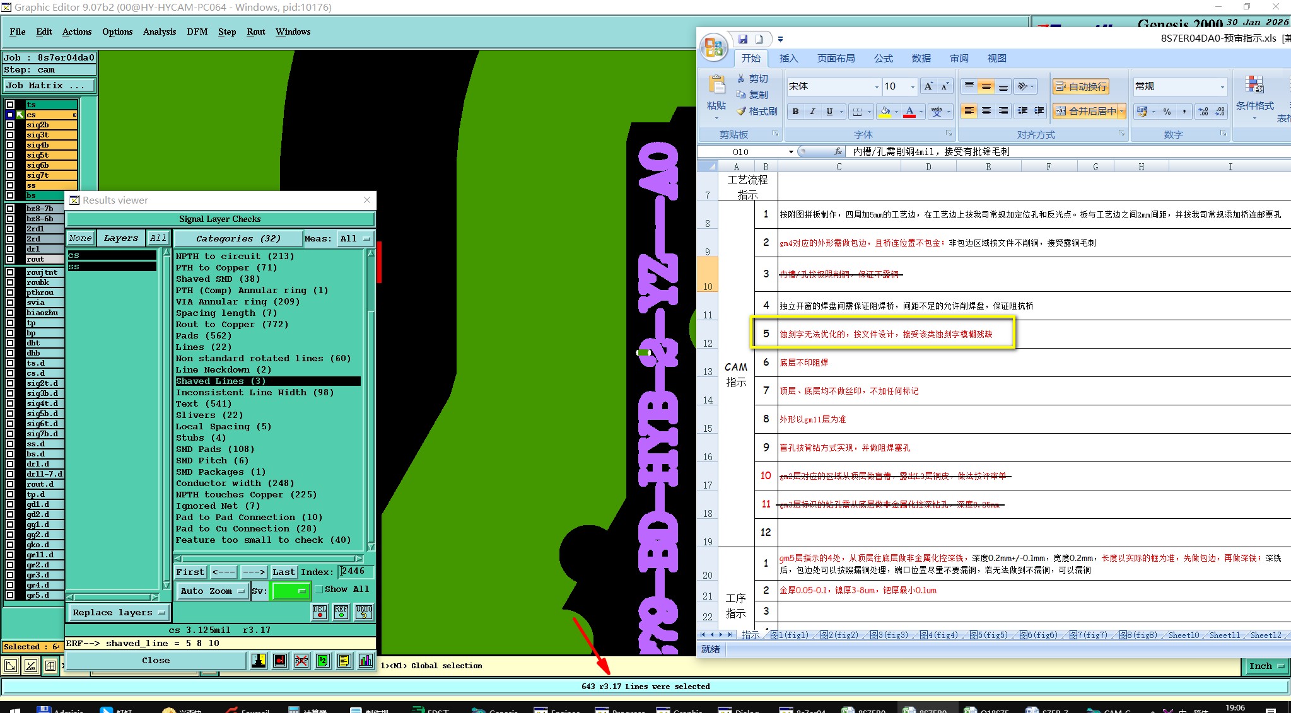Enable the Show All checkbox
This screenshot has width=1291, height=713.
point(319,589)
